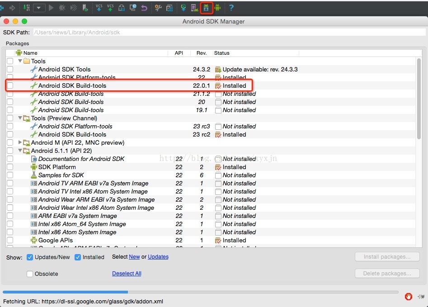This screenshot has width=428, height=307.
Task: Attach debugger to Android process icon
Action: point(85,8)
